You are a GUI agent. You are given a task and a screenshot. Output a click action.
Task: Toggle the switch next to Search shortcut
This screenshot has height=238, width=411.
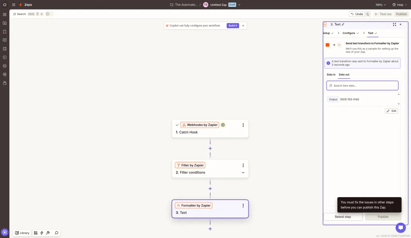click(49, 14)
